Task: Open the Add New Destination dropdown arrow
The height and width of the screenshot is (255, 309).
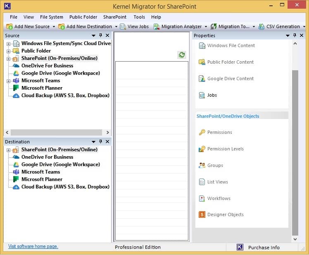Action: [x=116, y=26]
